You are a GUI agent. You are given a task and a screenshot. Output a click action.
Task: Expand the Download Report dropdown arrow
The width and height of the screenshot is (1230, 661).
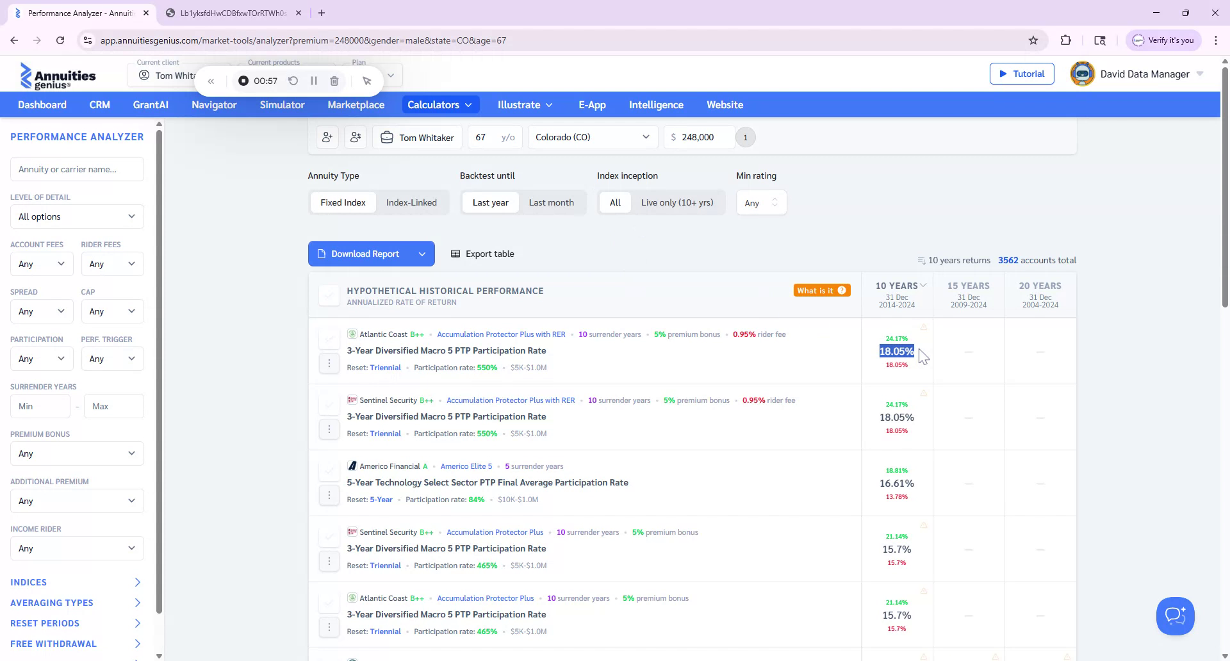pyautogui.click(x=422, y=254)
